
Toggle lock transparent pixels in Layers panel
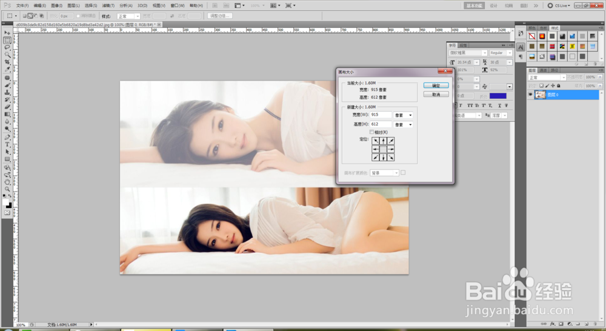[541, 86]
